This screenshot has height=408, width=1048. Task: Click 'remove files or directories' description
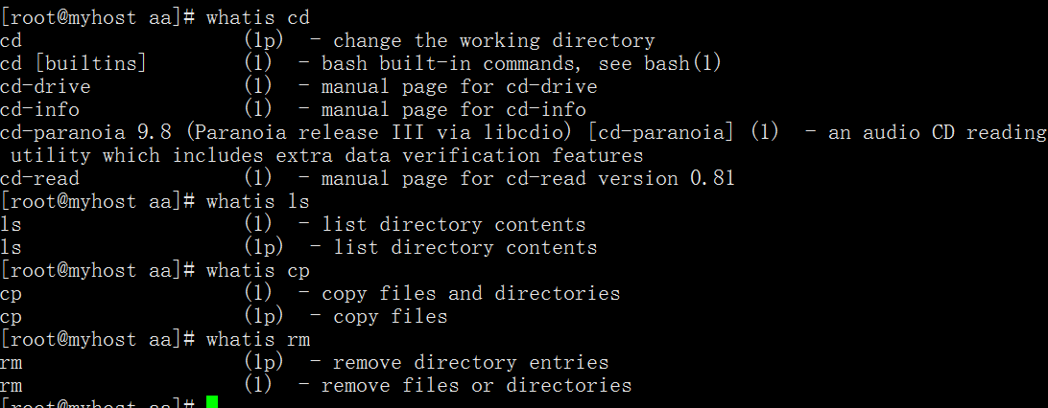click(477, 385)
